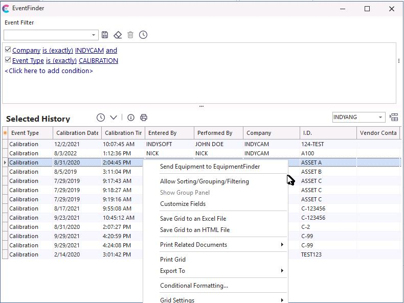This screenshot has height=303, width=404.
Task: Click the clock icon beside the trash can
Action: tap(143, 35)
